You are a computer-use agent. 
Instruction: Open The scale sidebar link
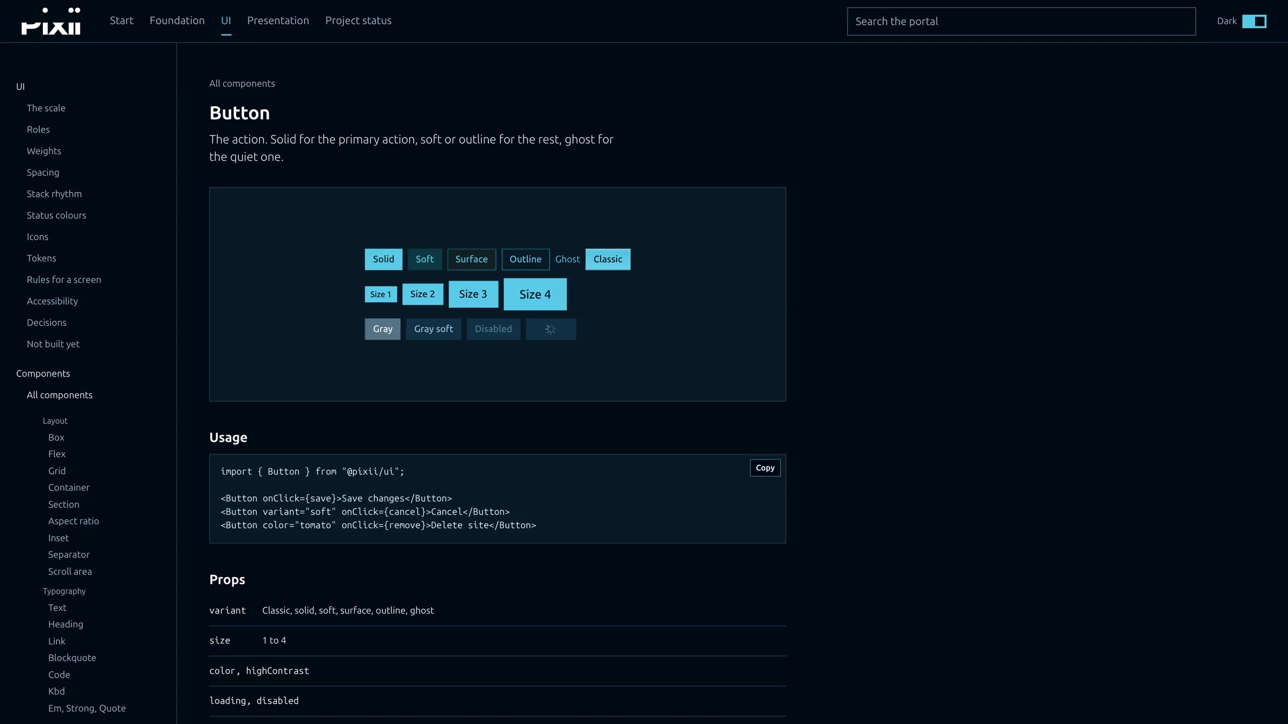pos(46,108)
